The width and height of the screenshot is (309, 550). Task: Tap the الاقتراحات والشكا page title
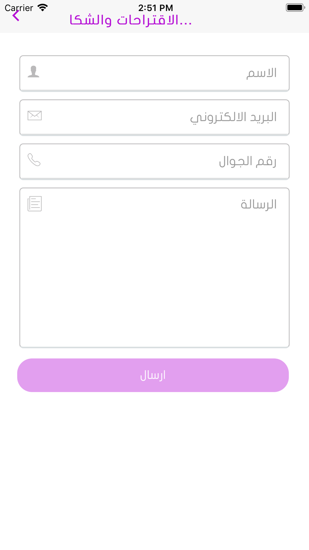[x=131, y=20]
